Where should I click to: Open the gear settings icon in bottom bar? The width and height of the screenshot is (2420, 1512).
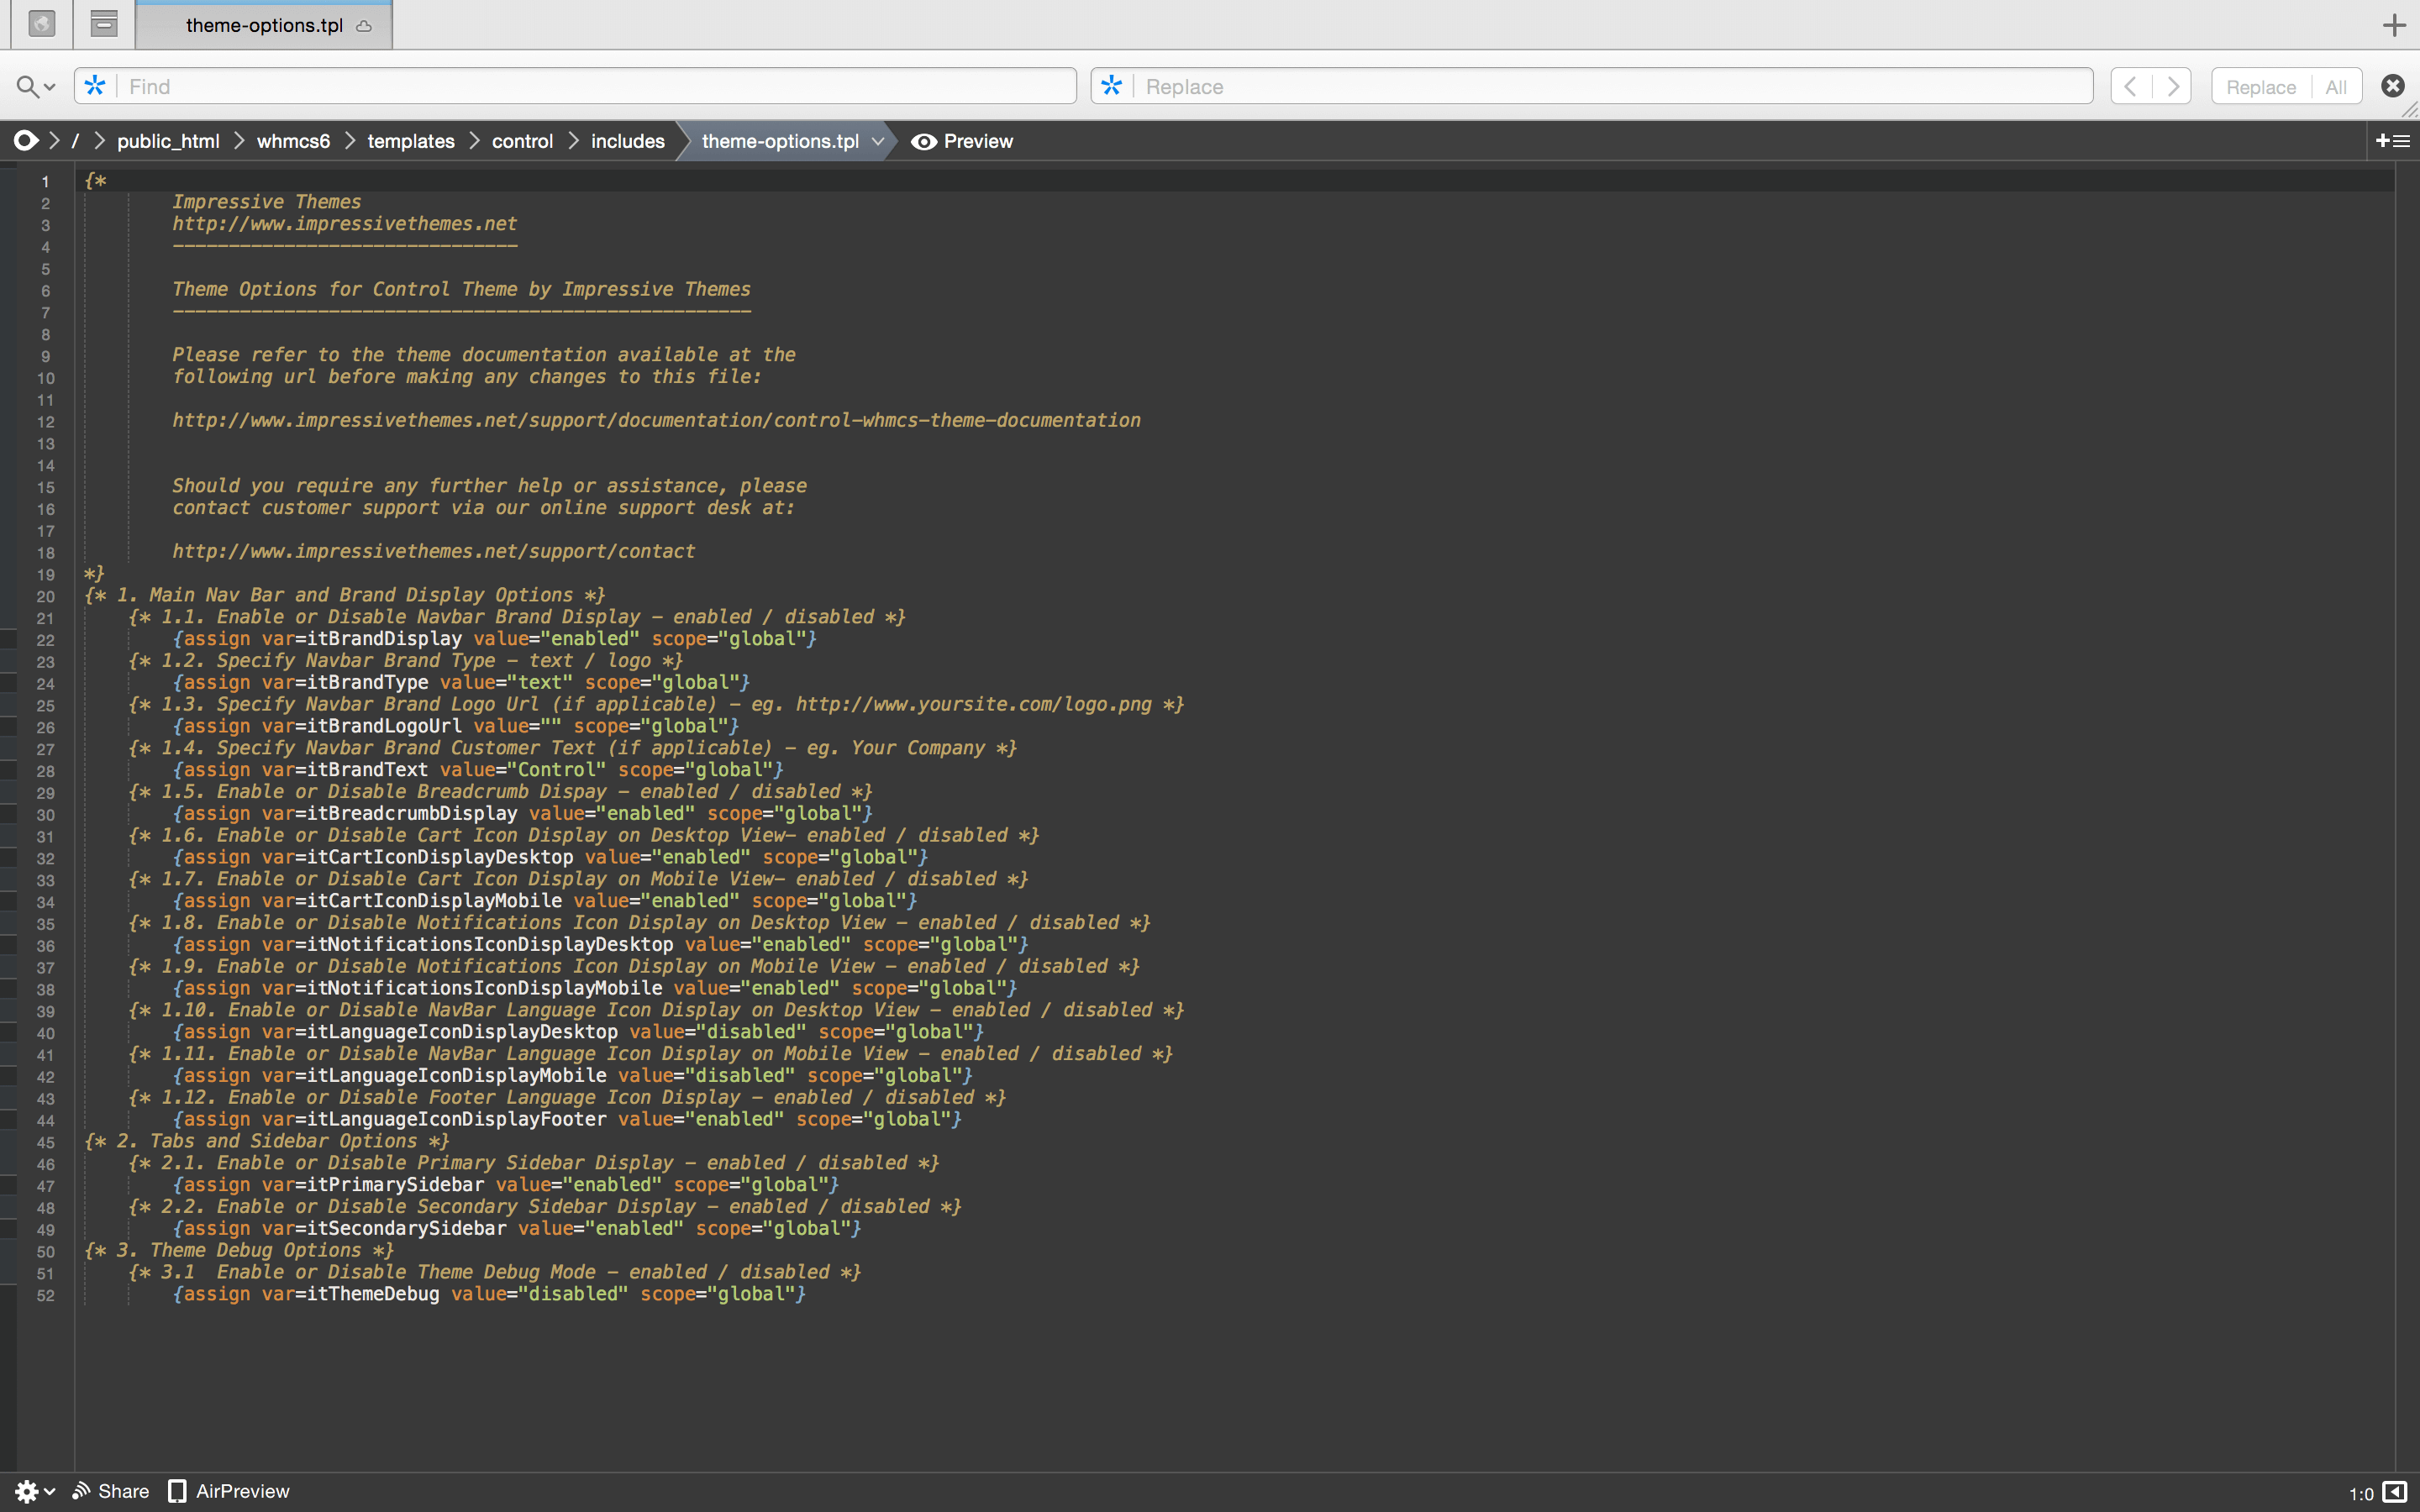(27, 1491)
